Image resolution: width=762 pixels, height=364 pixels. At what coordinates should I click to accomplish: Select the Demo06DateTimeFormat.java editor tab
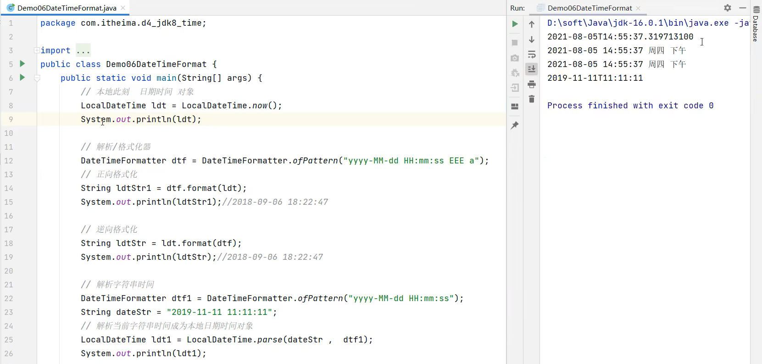point(67,8)
